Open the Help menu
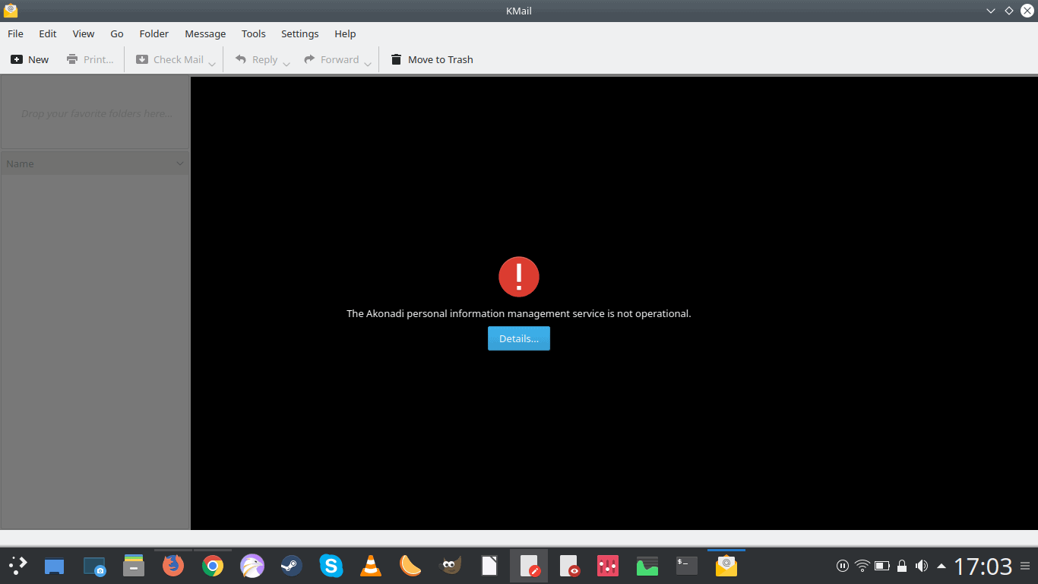The height and width of the screenshot is (584, 1038). [345, 33]
